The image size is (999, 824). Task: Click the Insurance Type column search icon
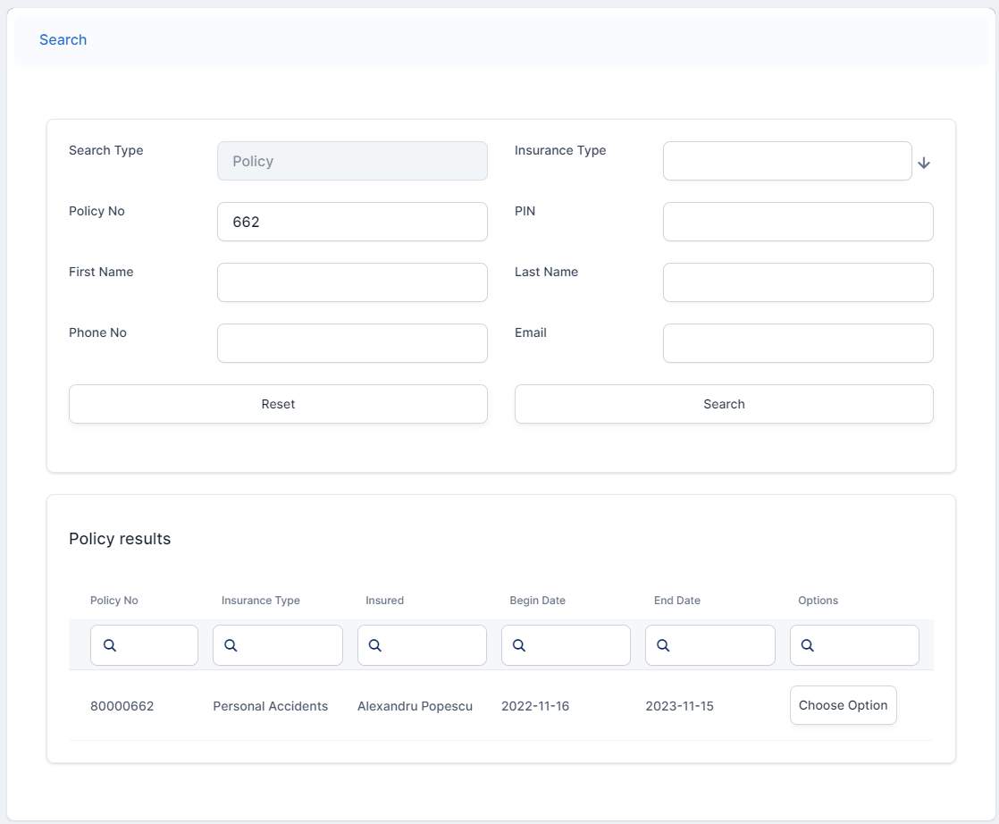(x=231, y=645)
